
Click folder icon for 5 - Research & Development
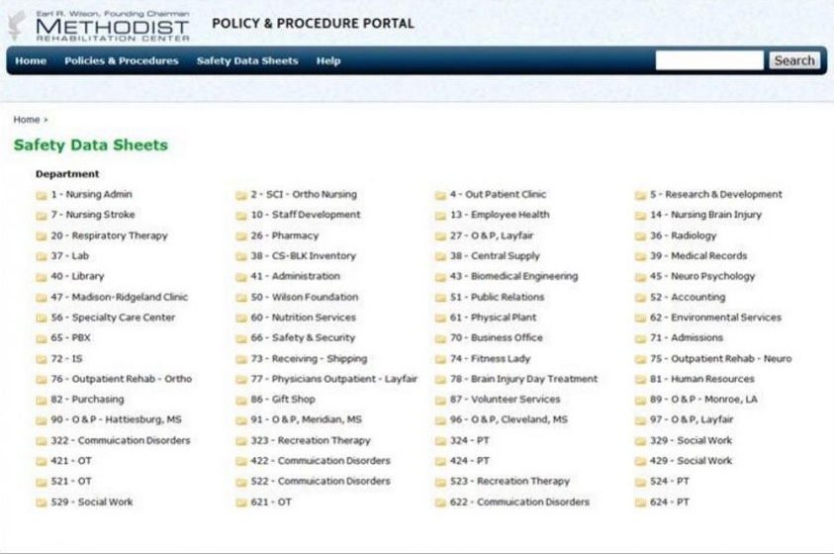tap(641, 195)
